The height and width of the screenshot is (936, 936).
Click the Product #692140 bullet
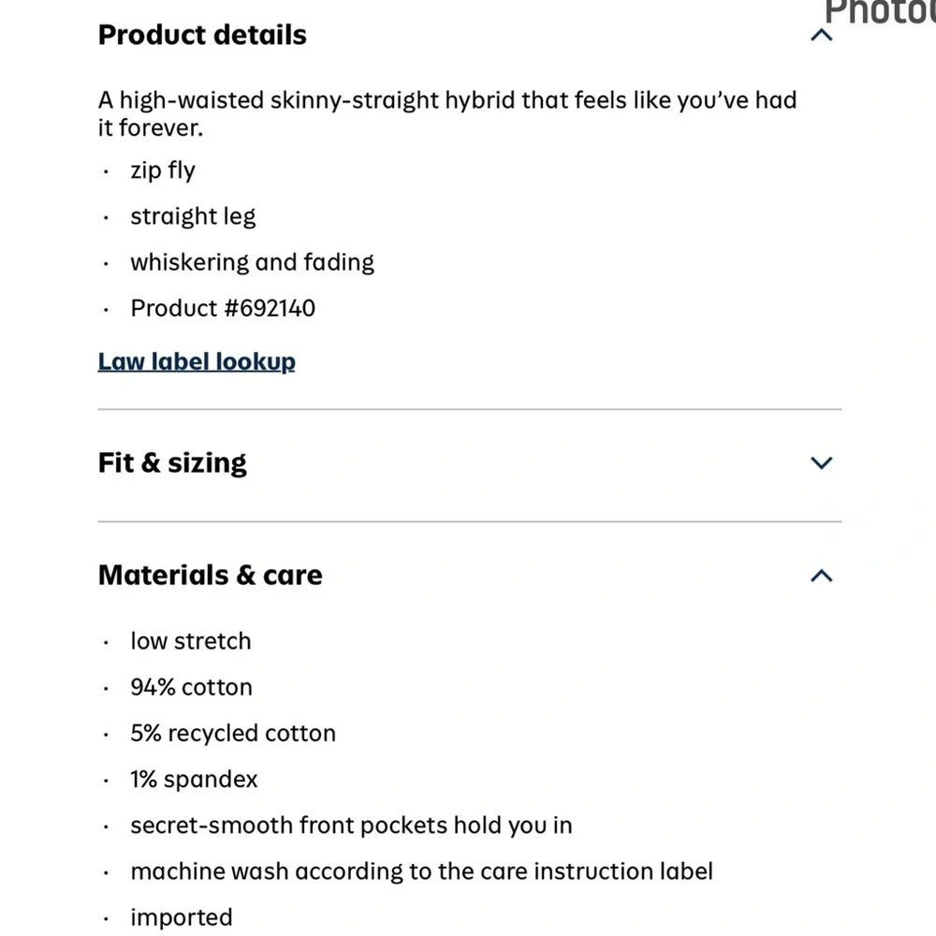tap(223, 308)
